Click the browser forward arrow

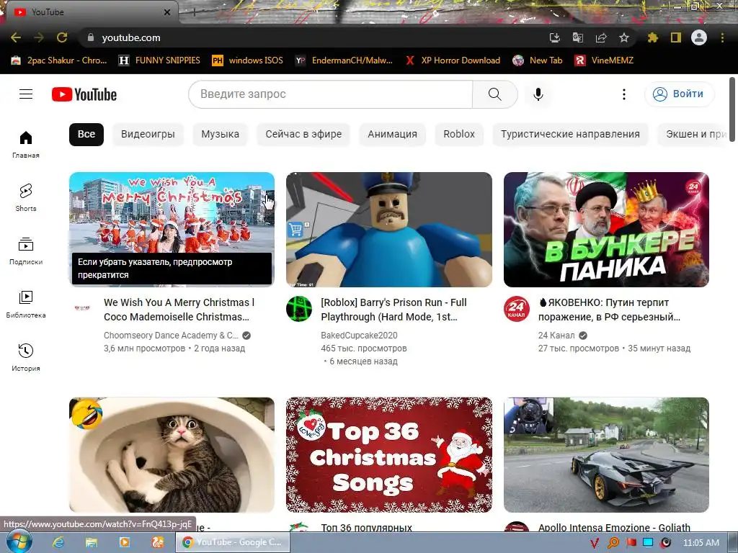coord(39,37)
